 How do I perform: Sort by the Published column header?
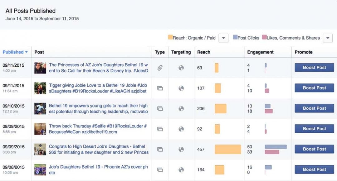(x=15, y=52)
